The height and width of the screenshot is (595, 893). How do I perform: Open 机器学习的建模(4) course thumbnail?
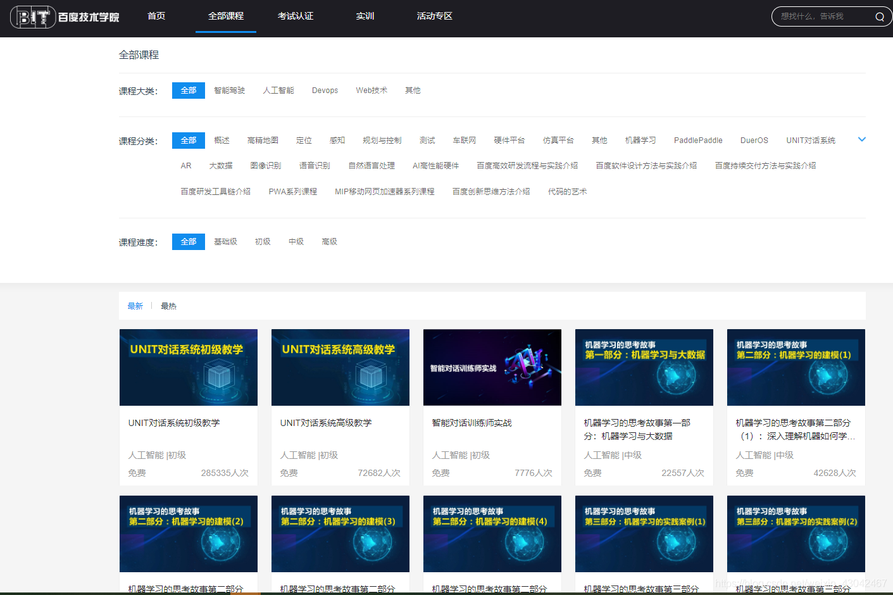pyautogui.click(x=492, y=534)
